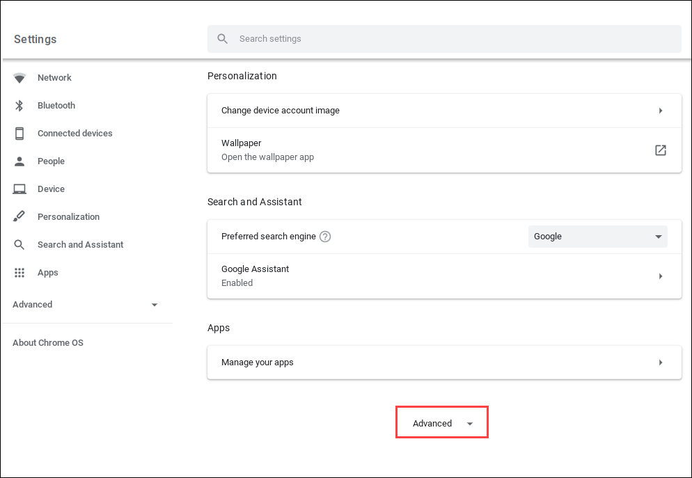Click the help icon beside Preferred search engine
Viewport: 692px width, 478px height.
pos(325,237)
